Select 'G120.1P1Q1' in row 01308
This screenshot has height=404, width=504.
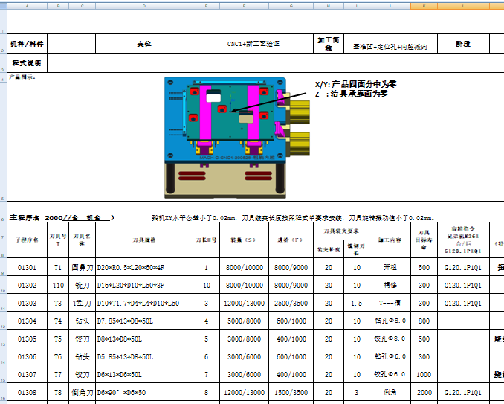pos(463,392)
